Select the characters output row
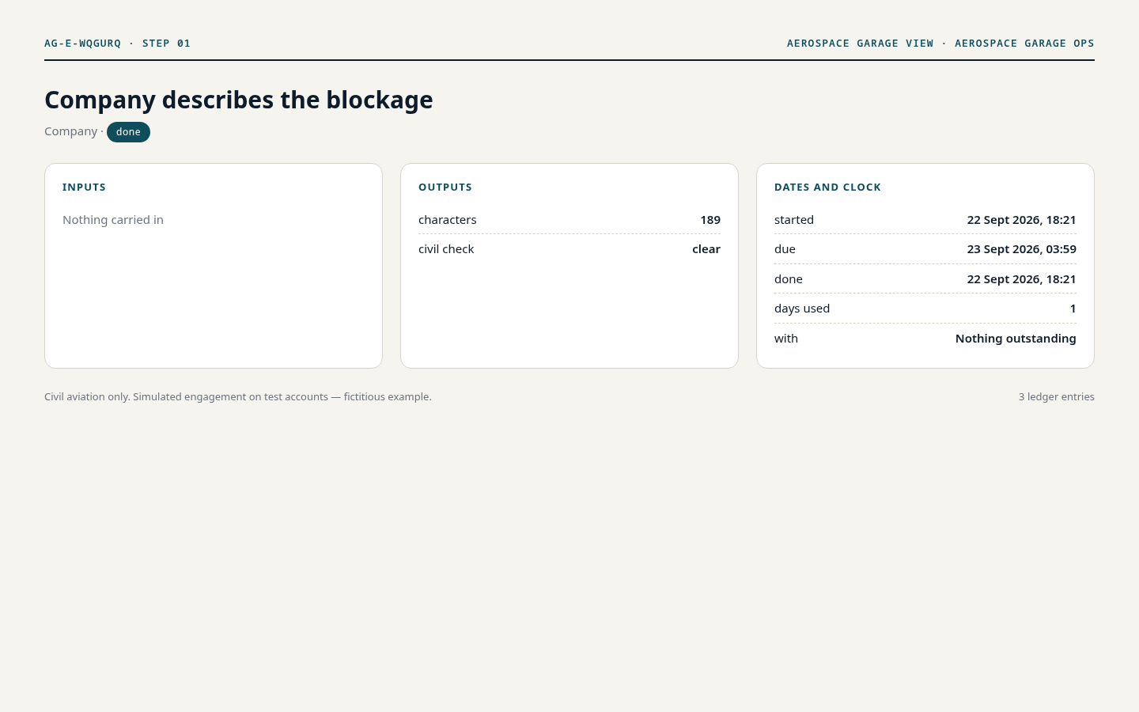This screenshot has height=712, width=1139. (x=569, y=220)
